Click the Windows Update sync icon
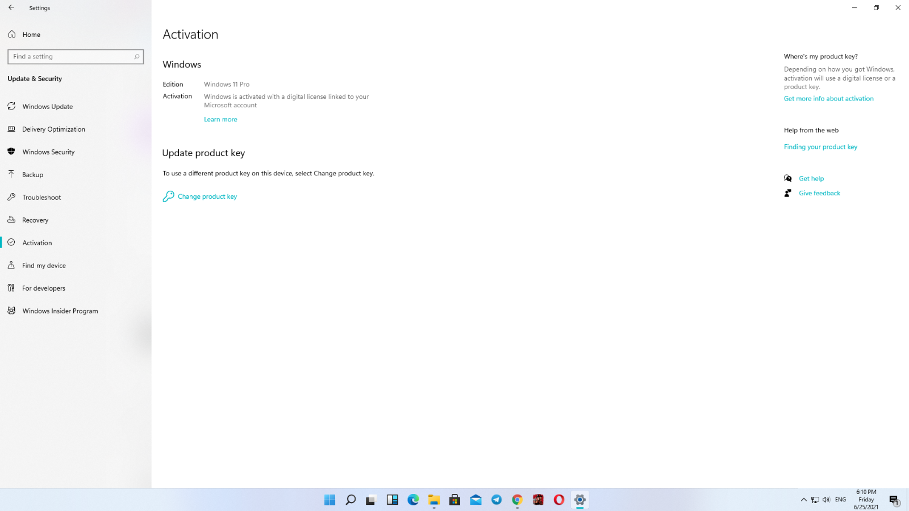 coord(11,106)
